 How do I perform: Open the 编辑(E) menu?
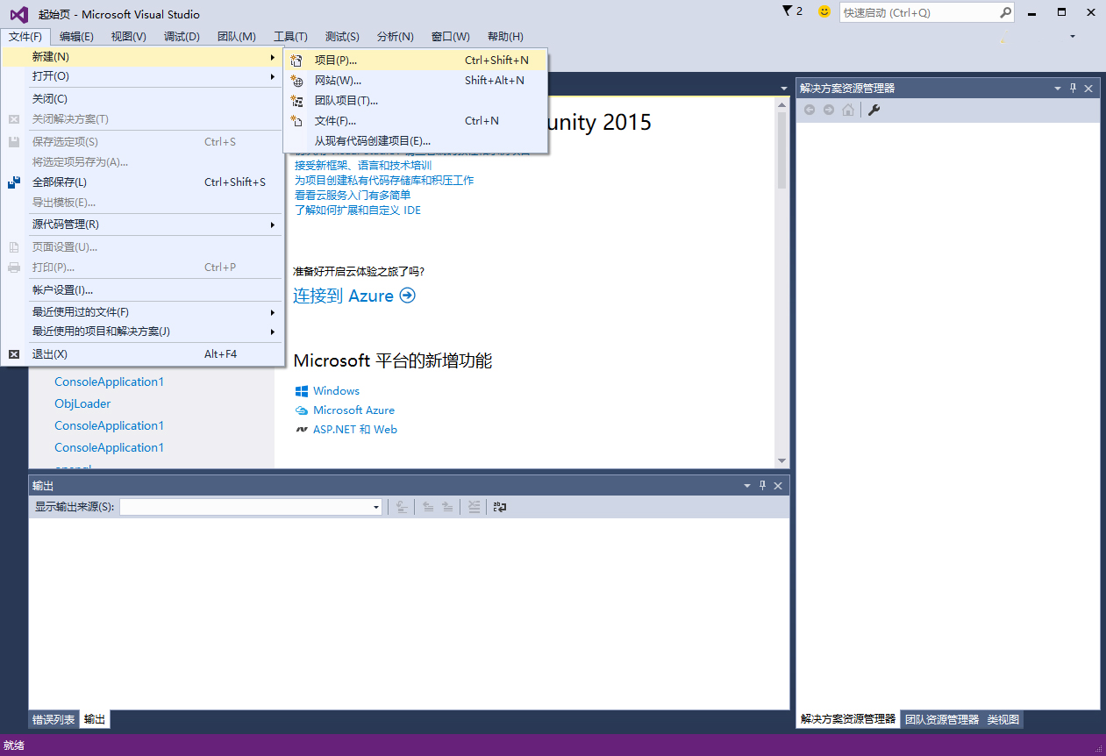[76, 37]
